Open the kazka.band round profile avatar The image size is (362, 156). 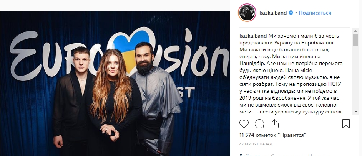(247, 13)
